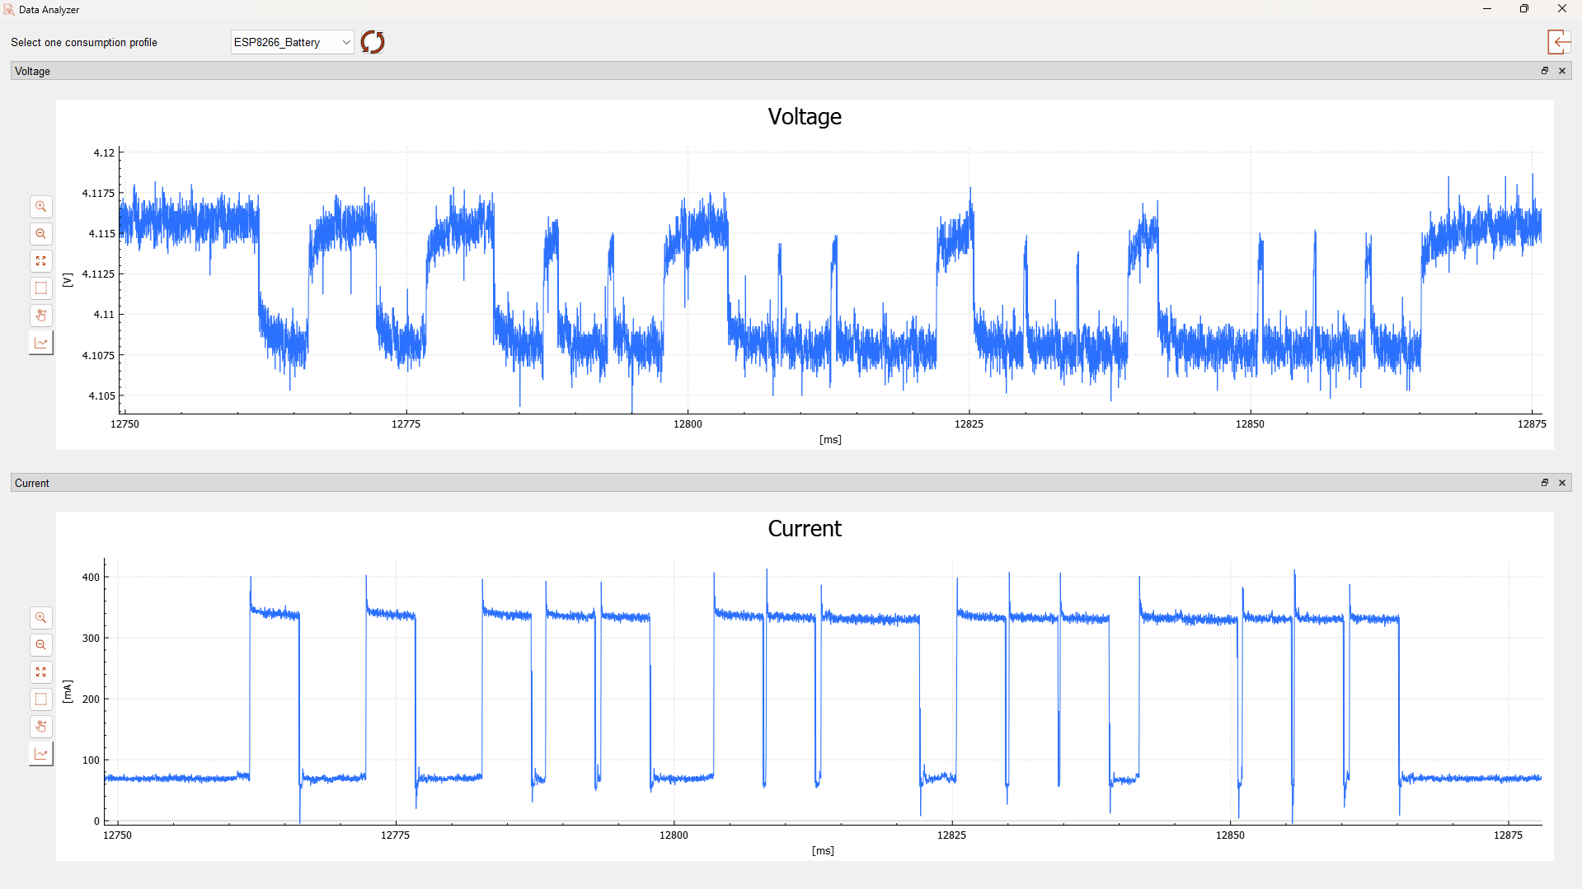Fit the Voltage chart to view
Image resolution: width=1582 pixels, height=889 pixels.
[40, 261]
